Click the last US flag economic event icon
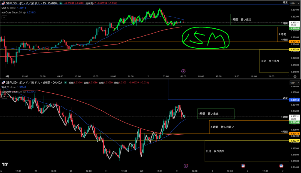 pos(281,166)
